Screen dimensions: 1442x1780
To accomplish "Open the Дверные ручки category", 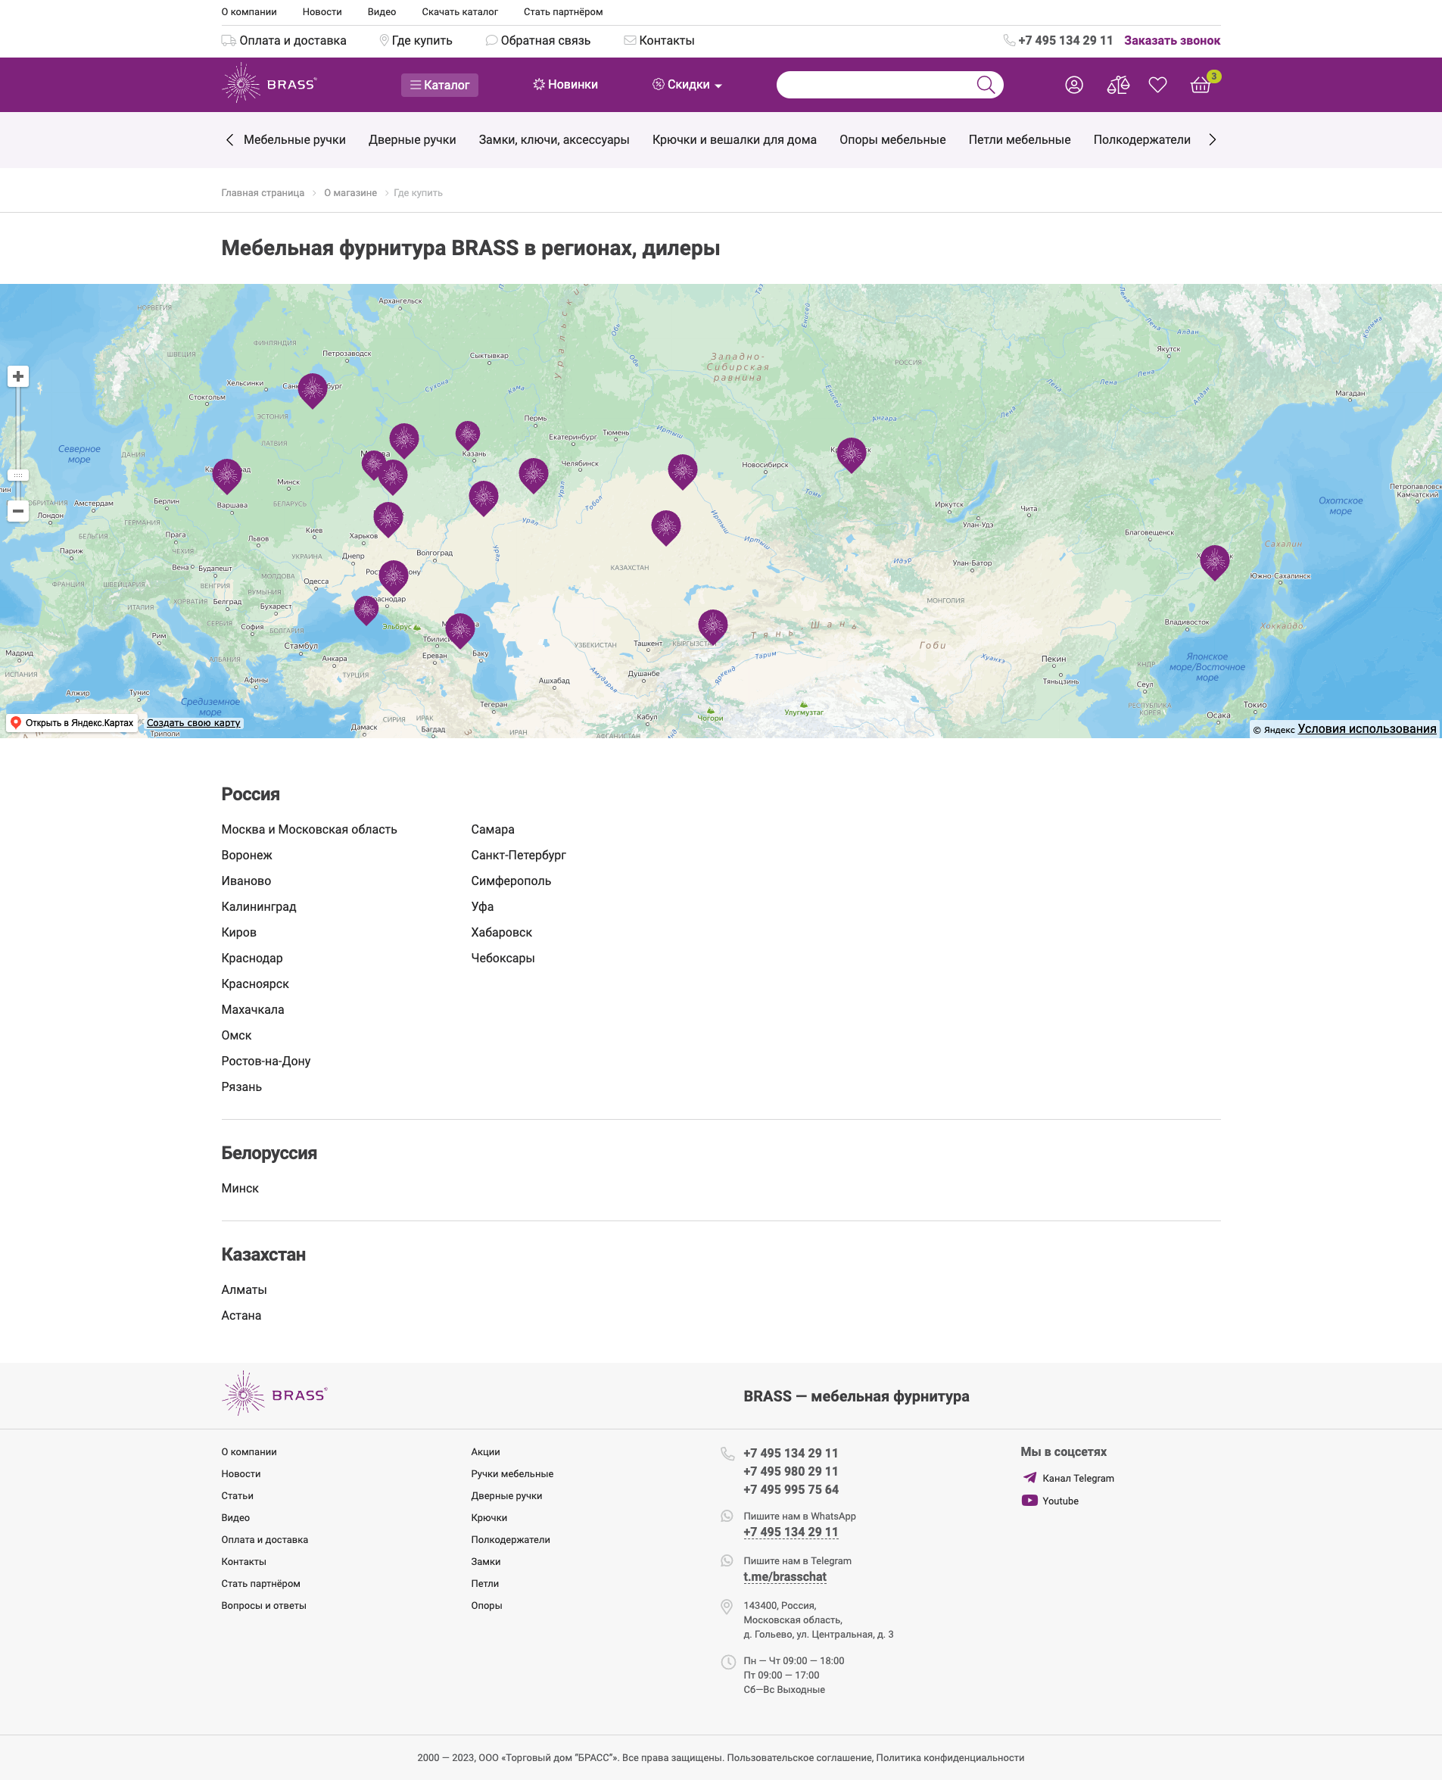I will [x=412, y=139].
